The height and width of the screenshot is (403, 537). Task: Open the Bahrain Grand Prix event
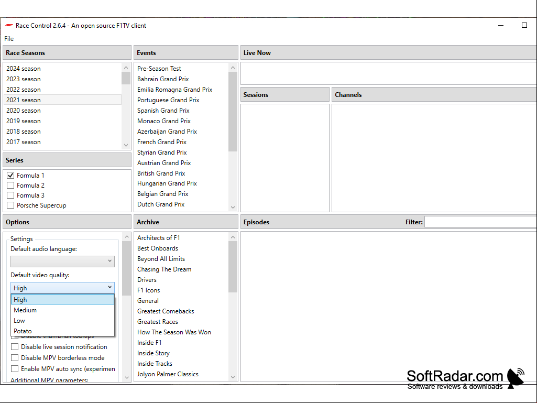pyautogui.click(x=181, y=79)
